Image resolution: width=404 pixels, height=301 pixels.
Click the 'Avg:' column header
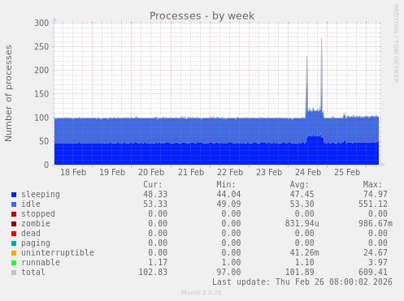click(299, 185)
